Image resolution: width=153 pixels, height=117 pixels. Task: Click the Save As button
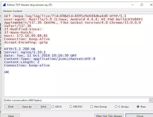(x=27, y=107)
